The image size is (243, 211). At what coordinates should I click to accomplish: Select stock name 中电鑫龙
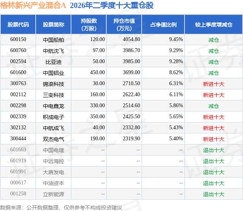click(54, 106)
